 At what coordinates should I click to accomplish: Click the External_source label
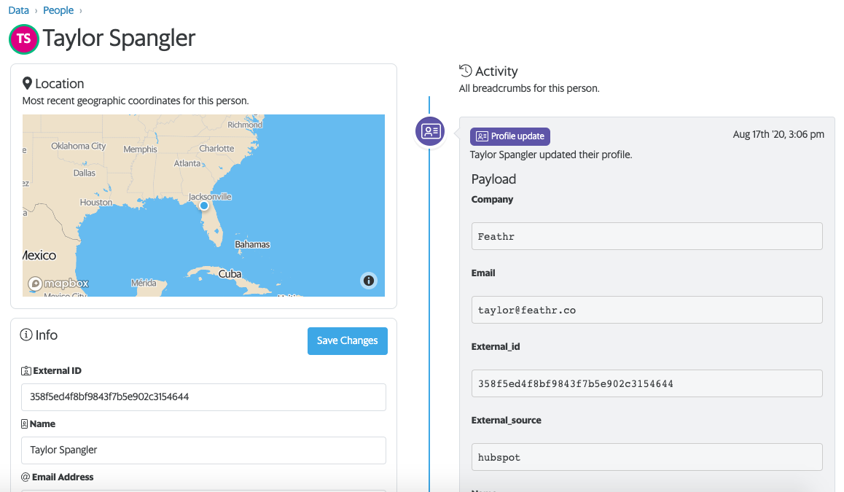click(x=507, y=421)
